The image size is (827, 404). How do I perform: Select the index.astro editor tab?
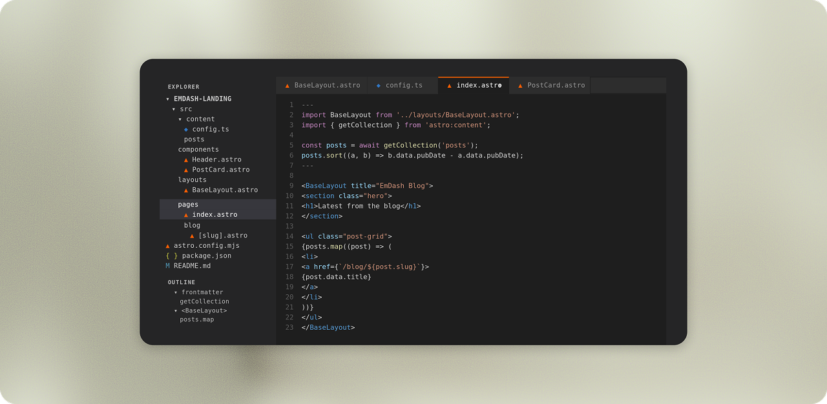pyautogui.click(x=474, y=86)
